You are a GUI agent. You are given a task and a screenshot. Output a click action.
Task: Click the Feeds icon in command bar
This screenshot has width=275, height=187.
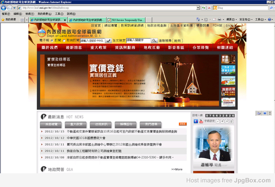pyautogui.click(x=206, y=20)
